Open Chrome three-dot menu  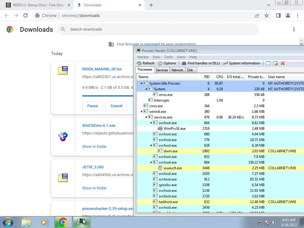coord(297,15)
